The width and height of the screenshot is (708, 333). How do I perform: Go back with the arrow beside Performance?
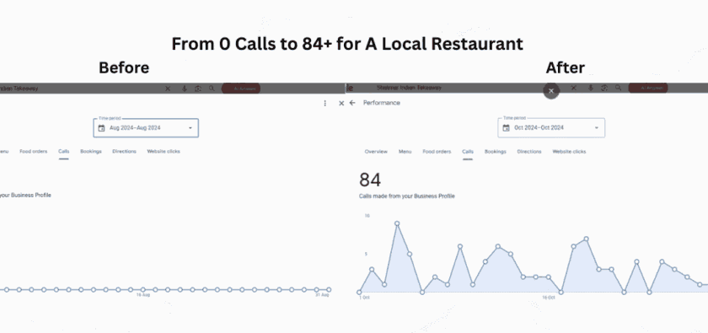click(352, 103)
